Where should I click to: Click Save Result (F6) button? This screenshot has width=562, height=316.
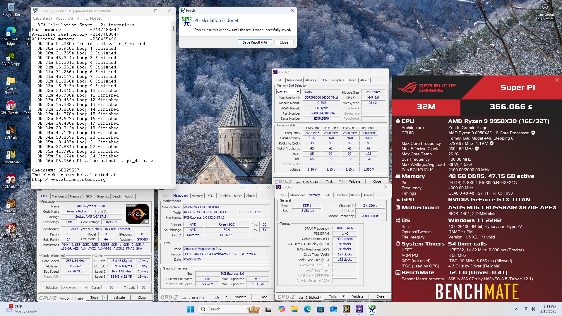coord(255,42)
